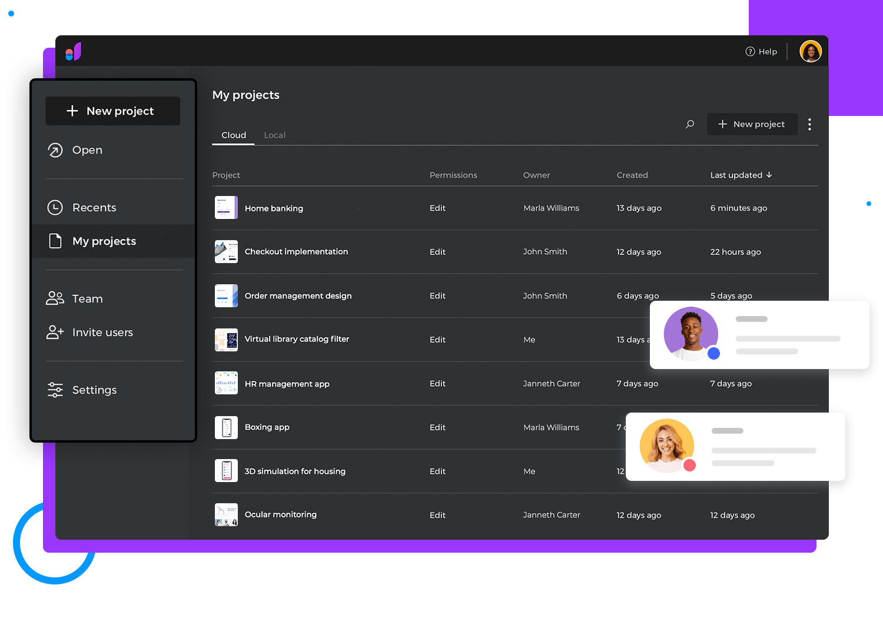Click Order management design project name

tap(298, 296)
